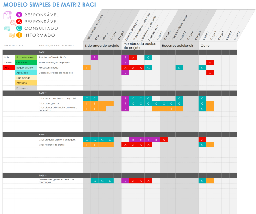Click the document-with-checkmark icon in the legend

(7, 15)
